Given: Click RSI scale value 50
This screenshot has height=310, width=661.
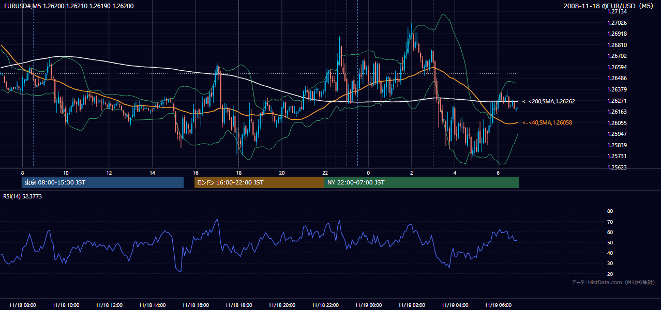Looking at the screenshot, I should [610, 242].
